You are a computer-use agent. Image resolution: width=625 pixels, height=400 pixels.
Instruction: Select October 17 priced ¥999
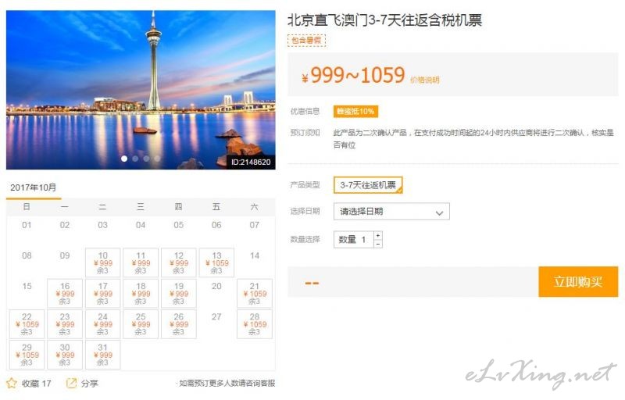103,293
